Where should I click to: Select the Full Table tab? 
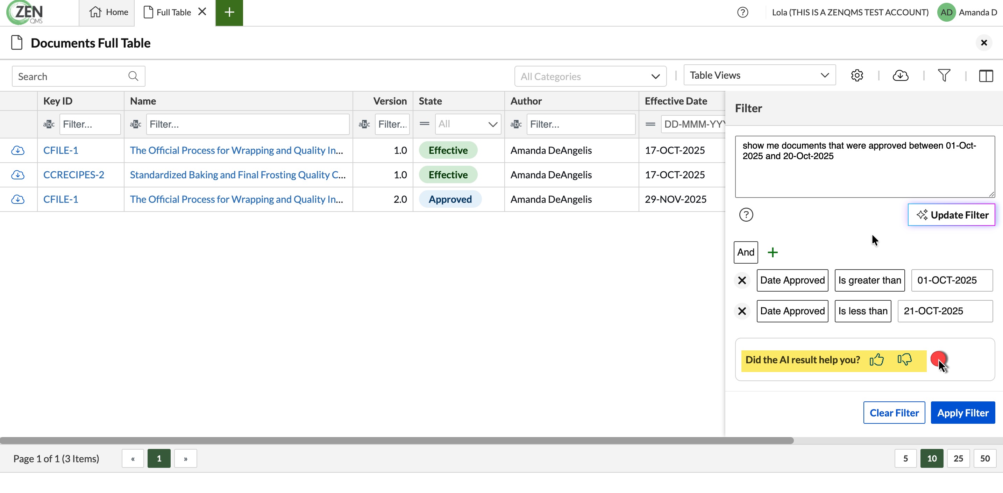coord(168,13)
